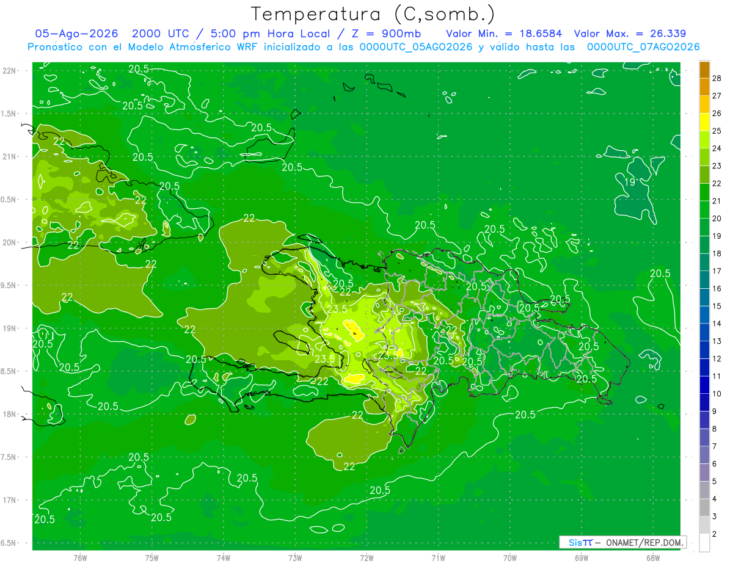Click the legend value '10'
The width and height of the screenshot is (733, 566).
pyautogui.click(x=717, y=394)
